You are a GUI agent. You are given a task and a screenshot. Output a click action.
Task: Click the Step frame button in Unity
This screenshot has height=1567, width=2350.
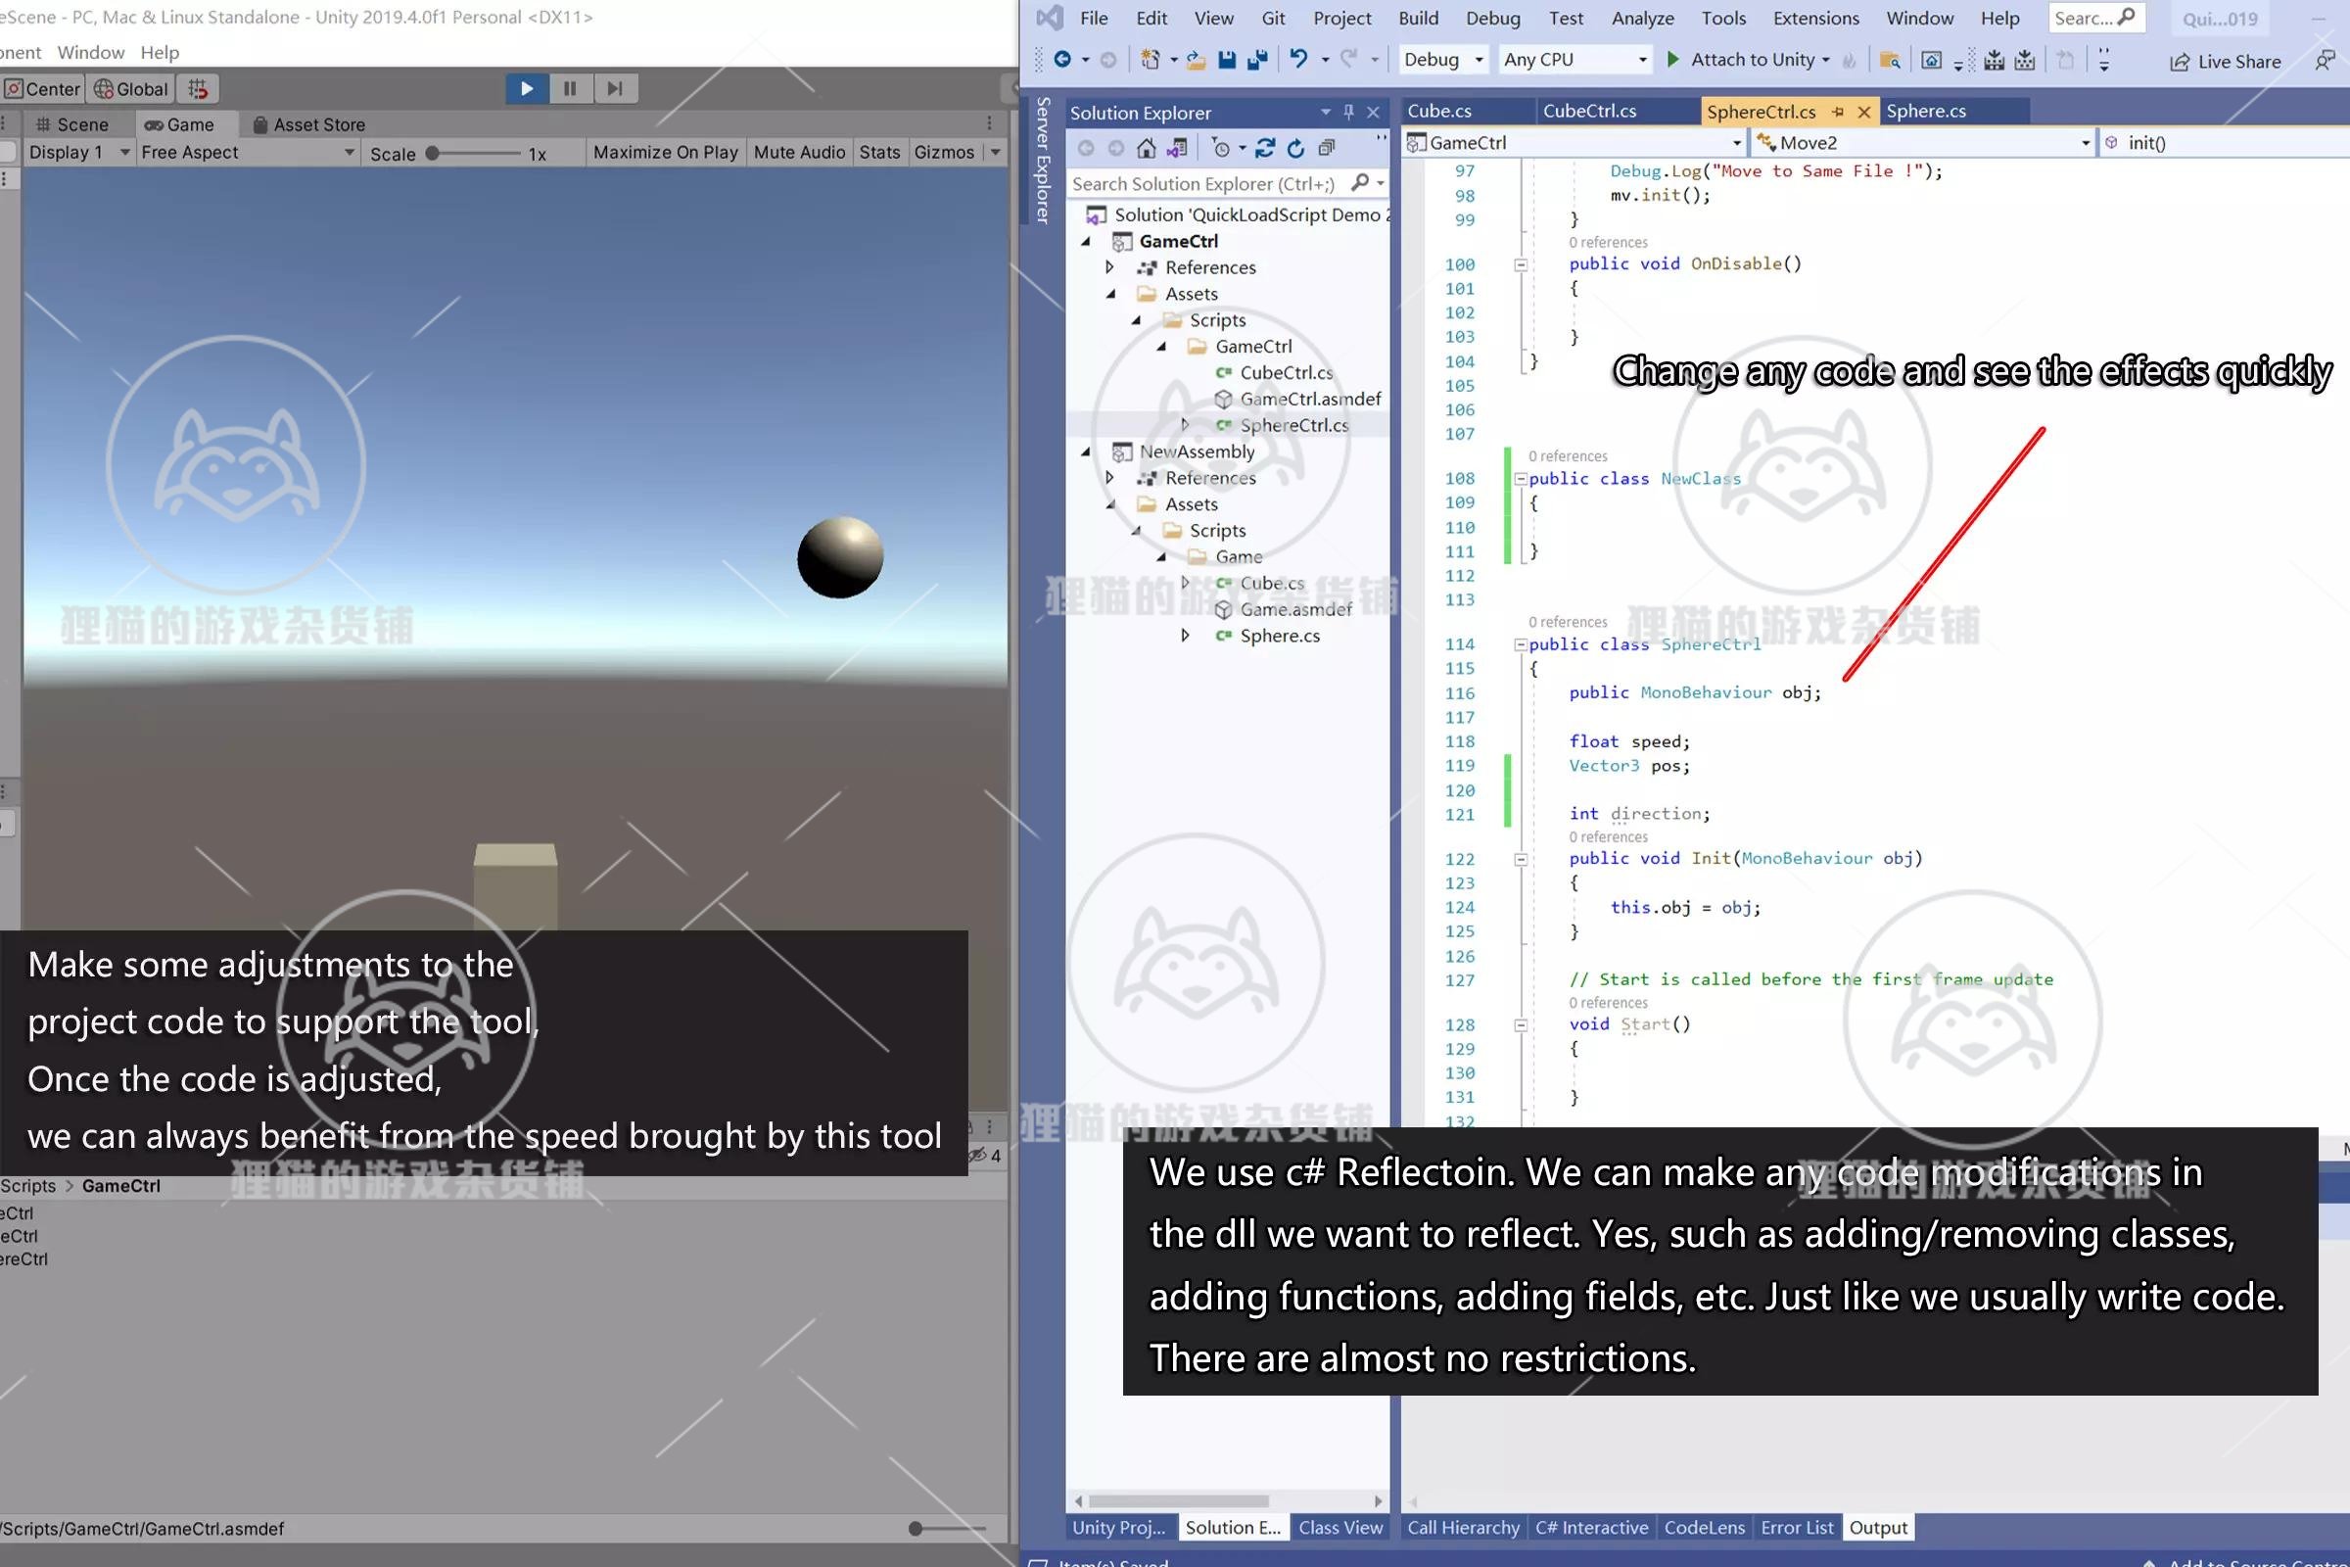615,89
